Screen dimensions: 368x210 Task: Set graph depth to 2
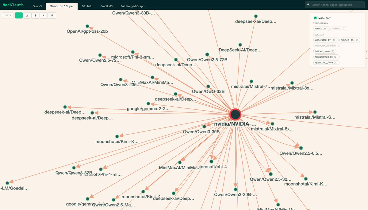pyautogui.click(x=27, y=15)
